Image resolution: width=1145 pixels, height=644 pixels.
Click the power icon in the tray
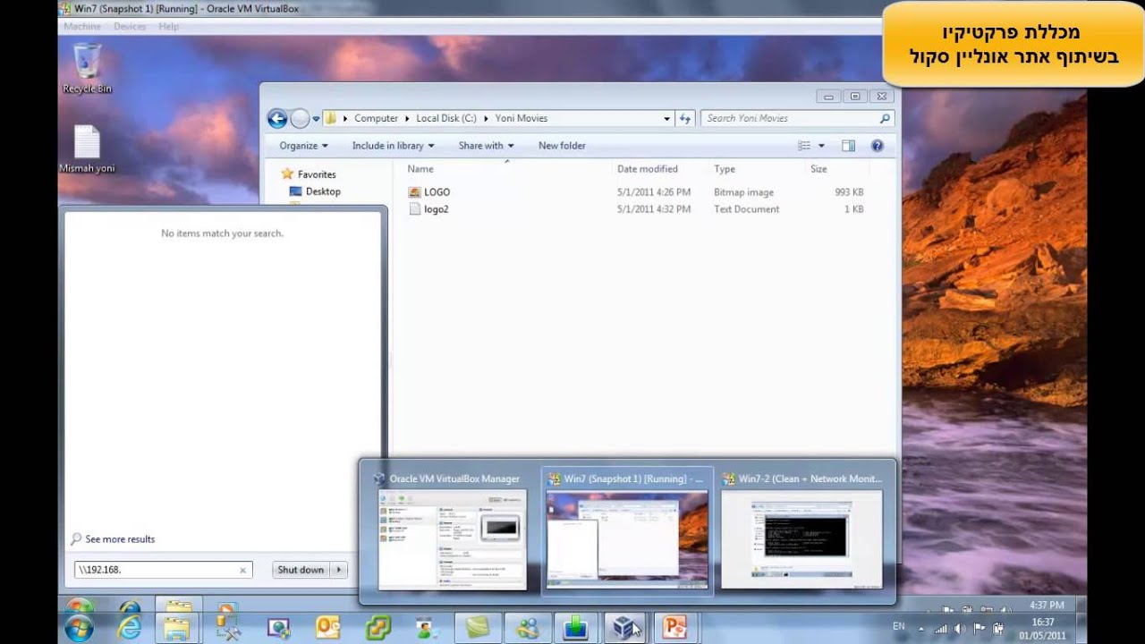click(x=998, y=629)
